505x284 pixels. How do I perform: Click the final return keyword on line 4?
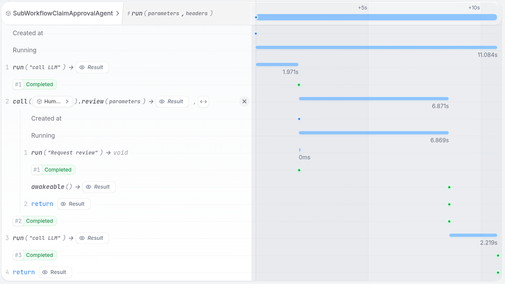[x=24, y=272]
